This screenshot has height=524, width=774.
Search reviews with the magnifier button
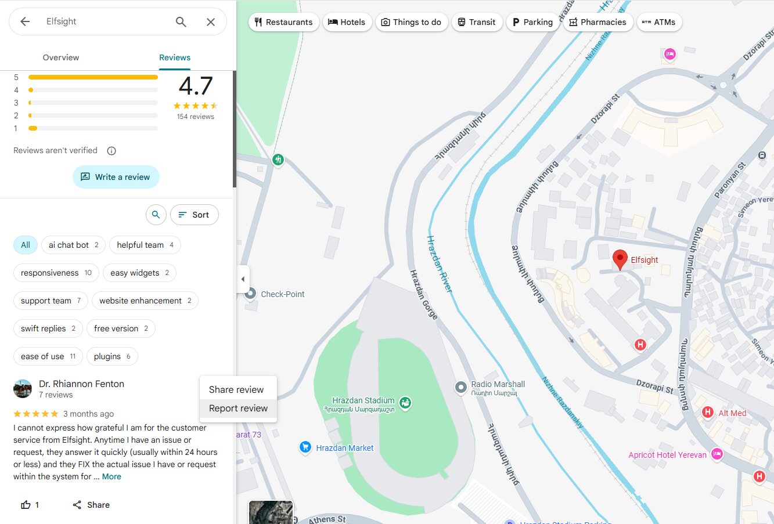pos(156,215)
